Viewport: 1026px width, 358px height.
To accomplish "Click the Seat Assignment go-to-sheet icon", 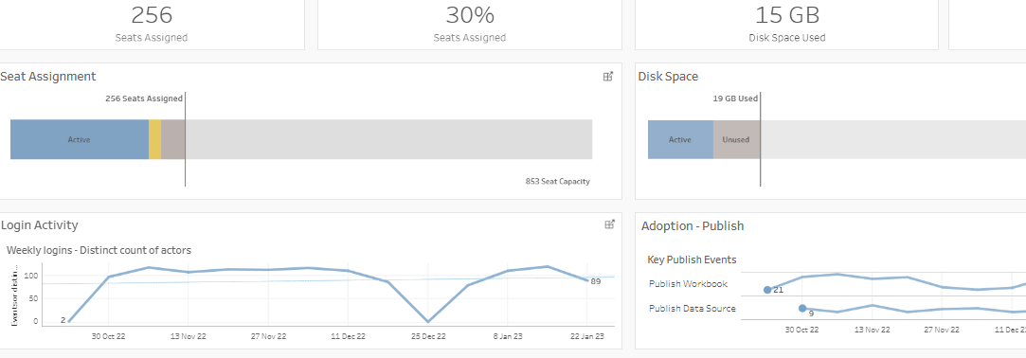I will tap(608, 77).
